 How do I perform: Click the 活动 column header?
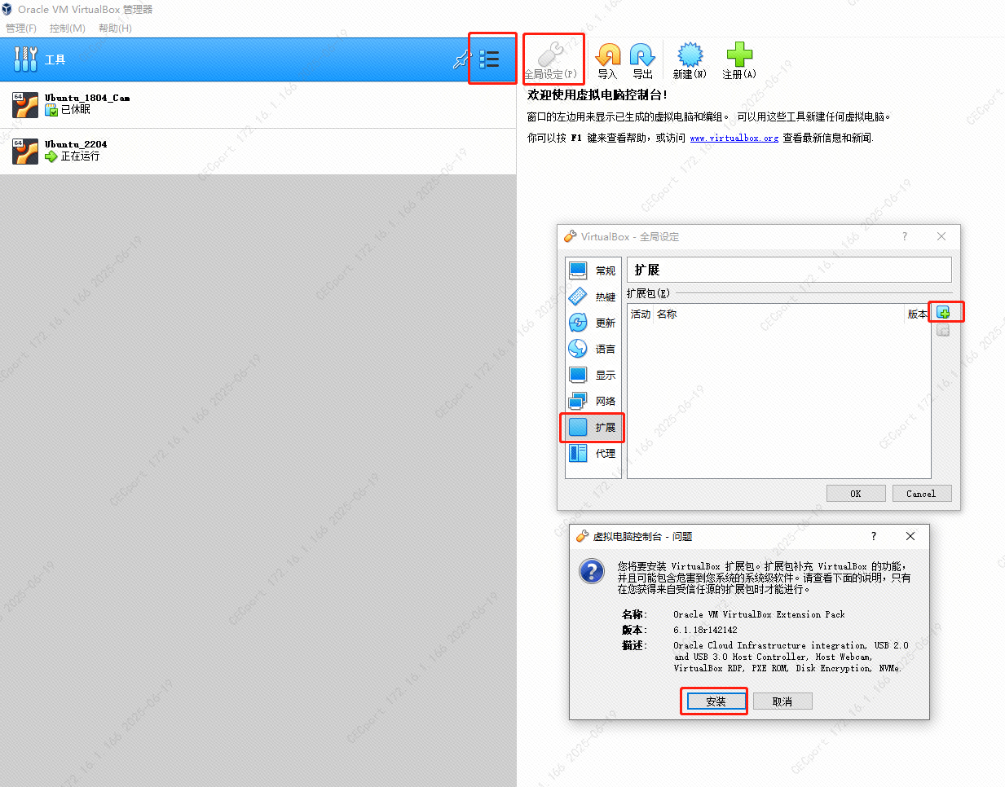(x=641, y=314)
